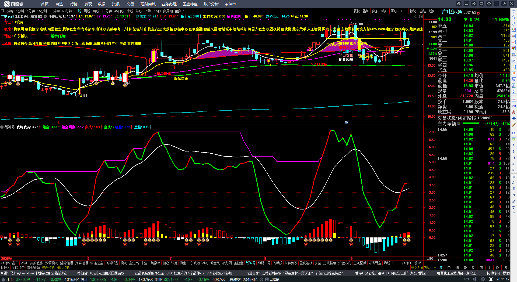Click the left-arrow back icon in the right sidebar

(514, 11)
